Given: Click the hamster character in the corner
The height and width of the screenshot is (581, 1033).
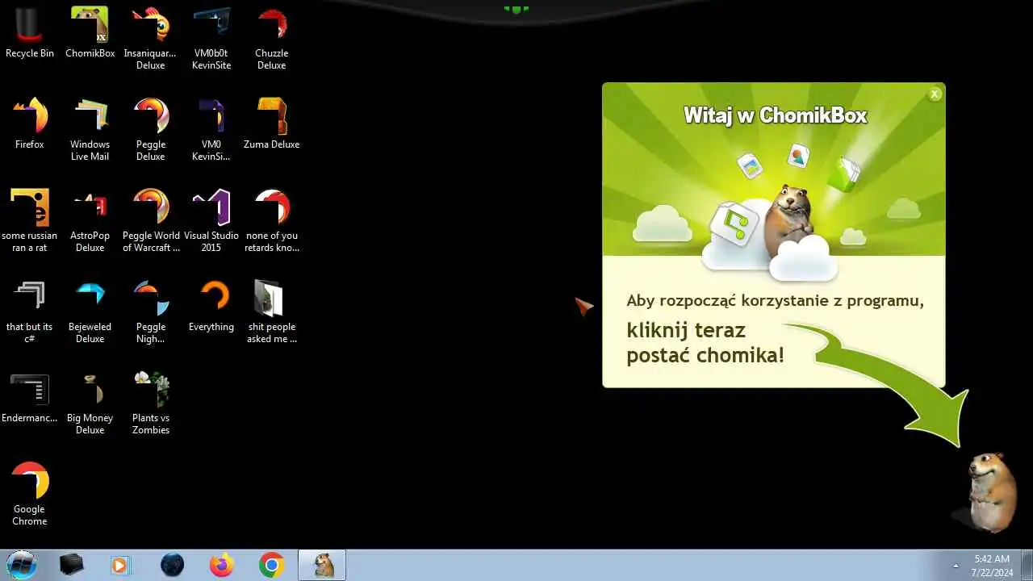Looking at the screenshot, I should (x=989, y=492).
